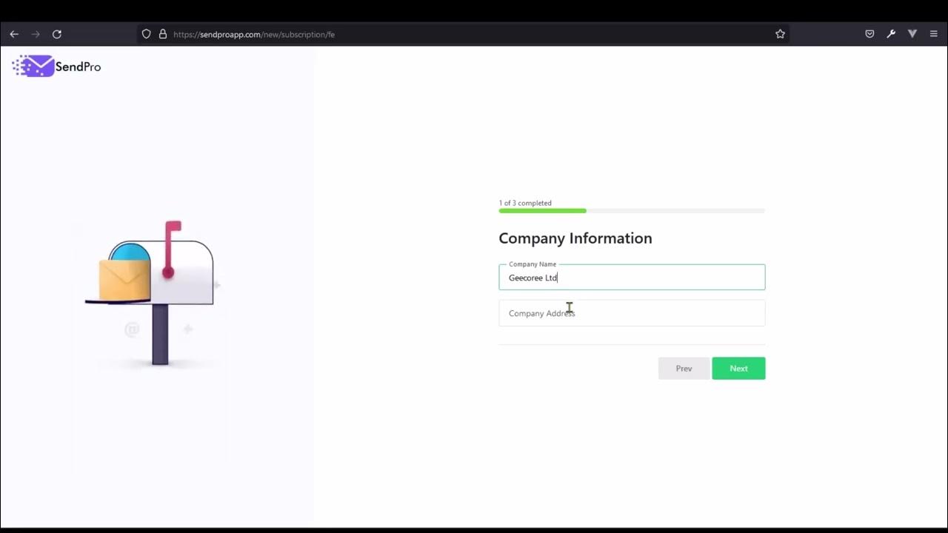This screenshot has width=948, height=533.
Task: Click the Prev button
Action: [x=684, y=369]
